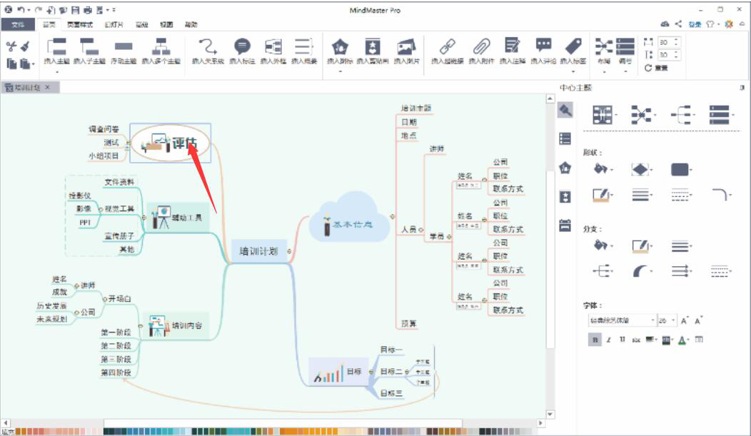Open the task calendar side panel tab
This screenshot has width=751, height=436.
click(565, 225)
